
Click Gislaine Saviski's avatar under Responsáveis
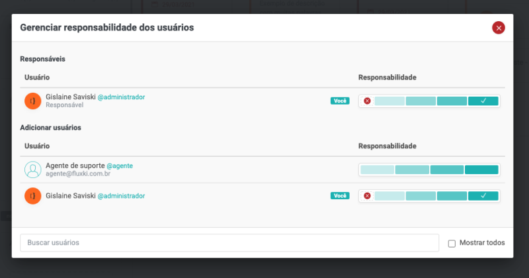pyautogui.click(x=32, y=101)
